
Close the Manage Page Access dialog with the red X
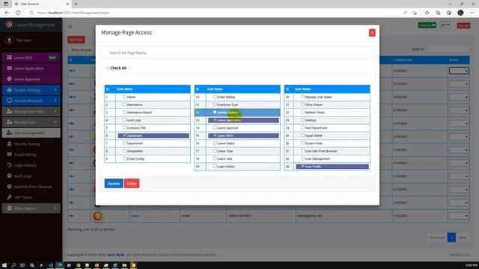372,33
